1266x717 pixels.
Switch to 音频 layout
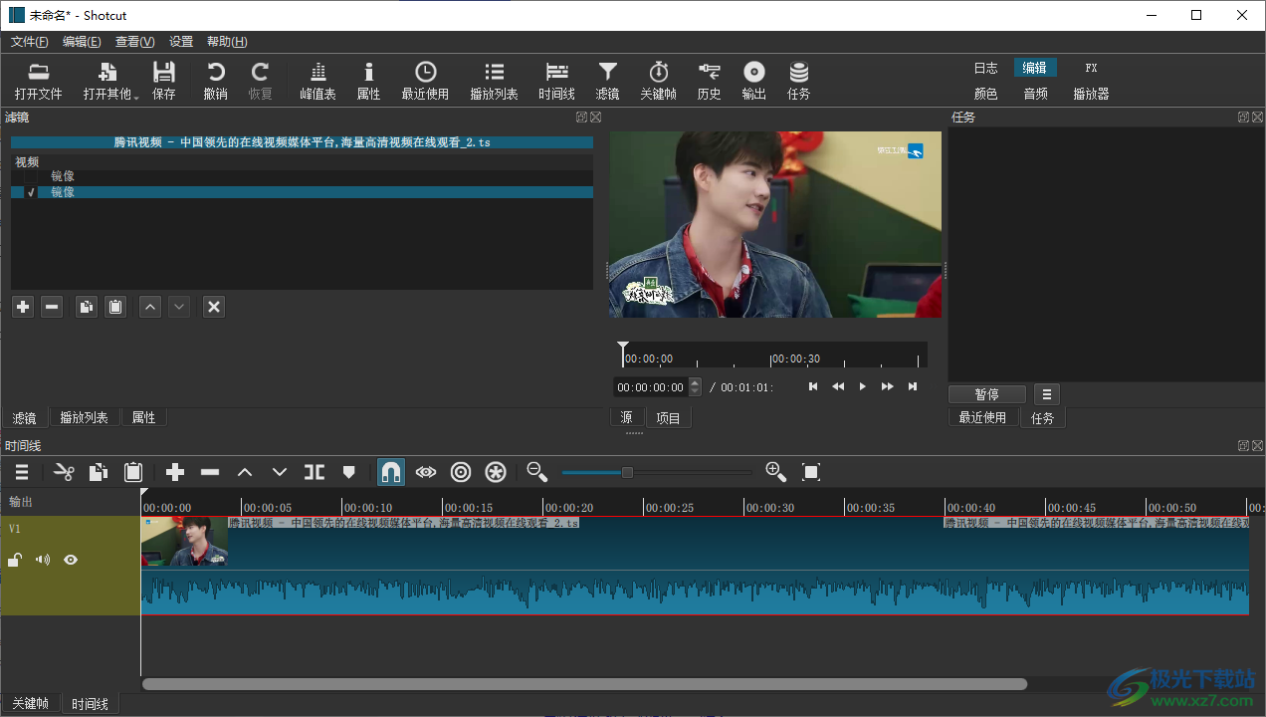(x=1035, y=94)
